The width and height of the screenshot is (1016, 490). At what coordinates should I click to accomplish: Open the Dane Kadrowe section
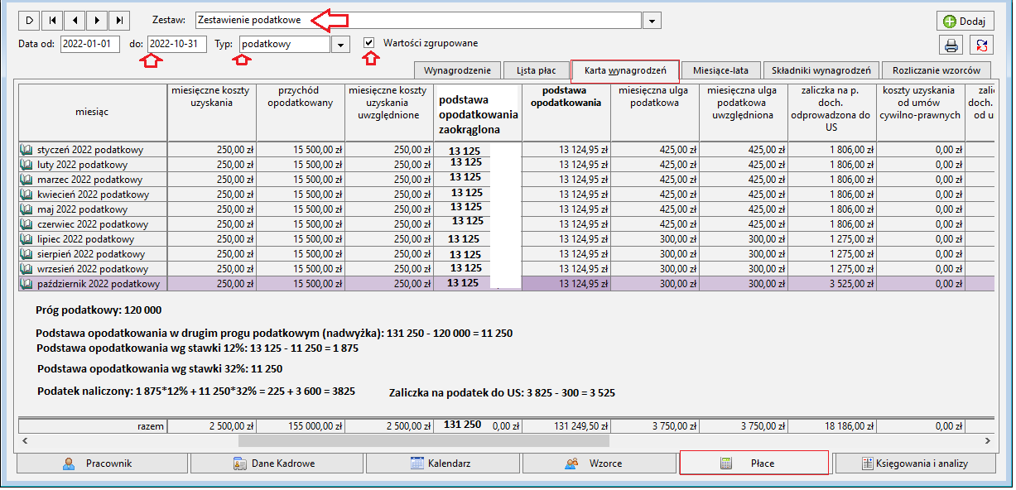tap(275, 464)
